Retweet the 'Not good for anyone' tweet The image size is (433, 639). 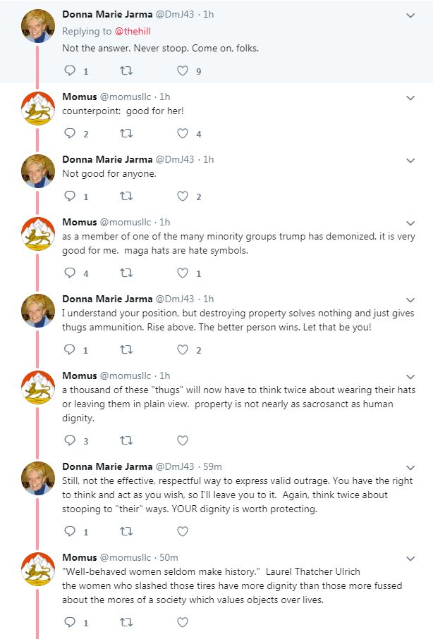(x=126, y=196)
